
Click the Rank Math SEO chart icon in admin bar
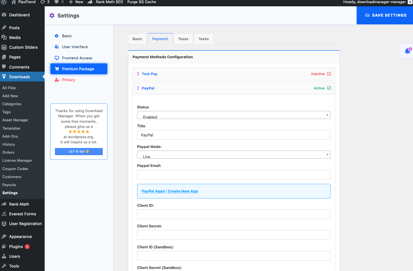(x=90, y=2)
